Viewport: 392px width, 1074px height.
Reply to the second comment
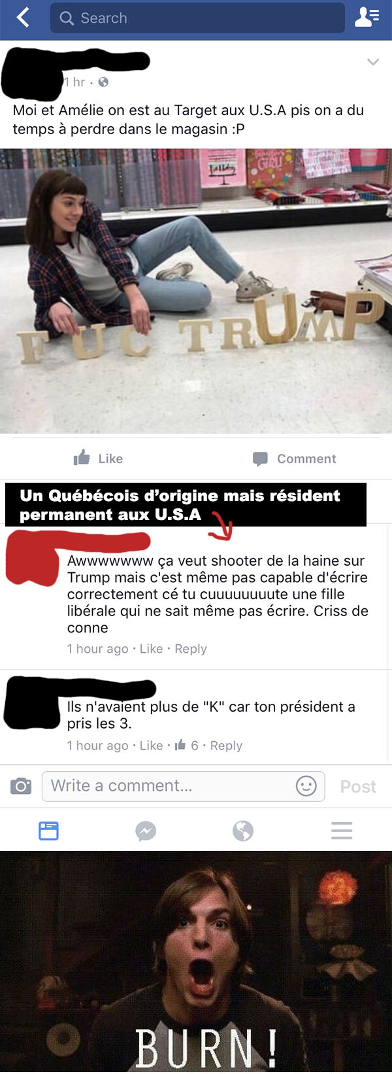[x=226, y=746]
